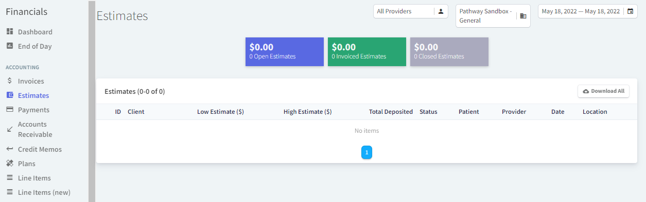Click the sidebar vertical scrollbar

92,101
